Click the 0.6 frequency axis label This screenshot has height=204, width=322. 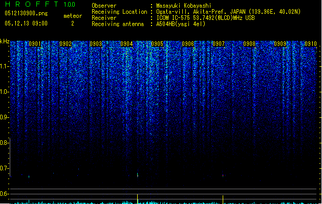pyautogui.click(x=4, y=194)
